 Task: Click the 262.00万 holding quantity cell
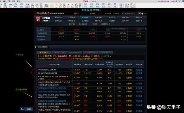77,78
